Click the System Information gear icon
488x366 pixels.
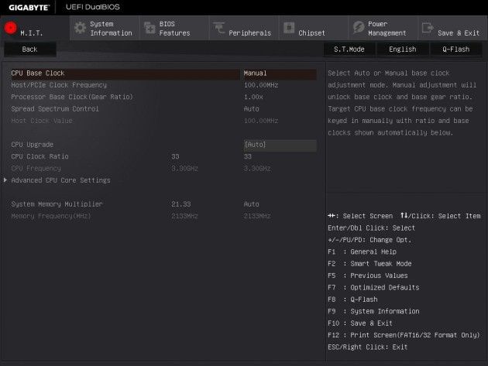click(x=80, y=28)
